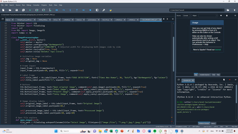Save the current file
The height and width of the screenshot is (134, 238).
pyautogui.click(x=16, y=10)
